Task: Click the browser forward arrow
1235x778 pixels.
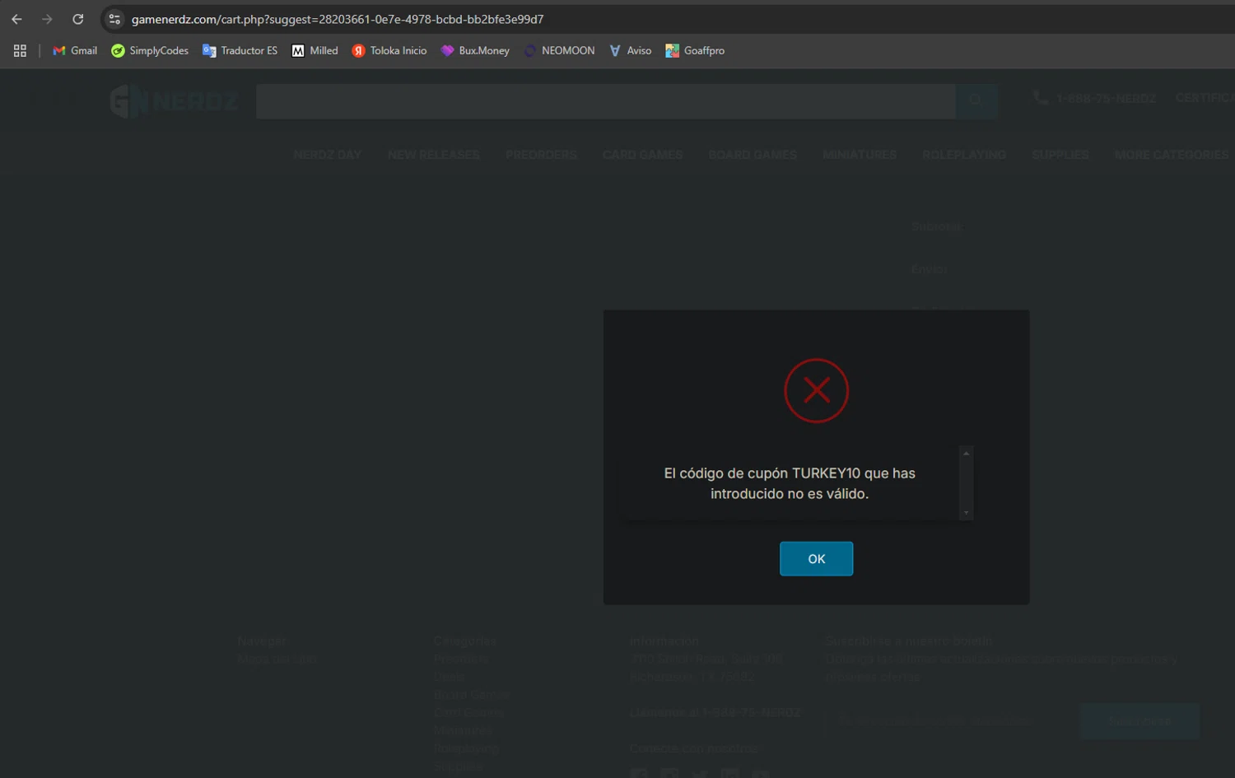Action: 47,19
